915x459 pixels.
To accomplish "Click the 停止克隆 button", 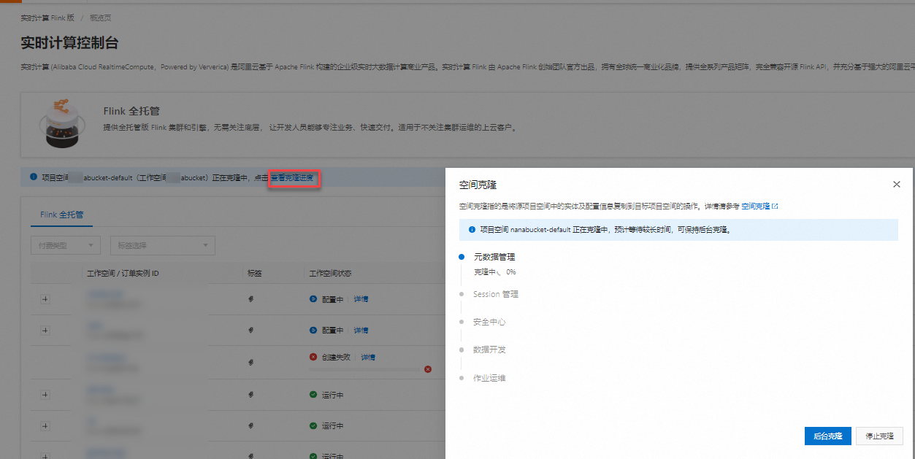I will click(879, 436).
